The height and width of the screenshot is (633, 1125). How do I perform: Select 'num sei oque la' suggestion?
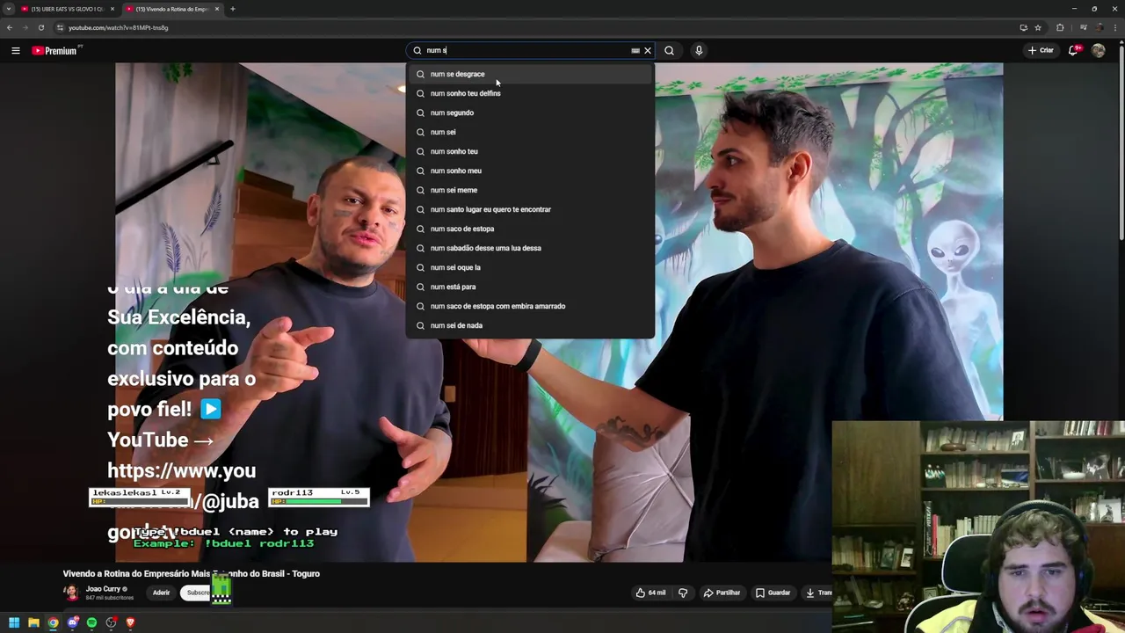tap(530, 267)
